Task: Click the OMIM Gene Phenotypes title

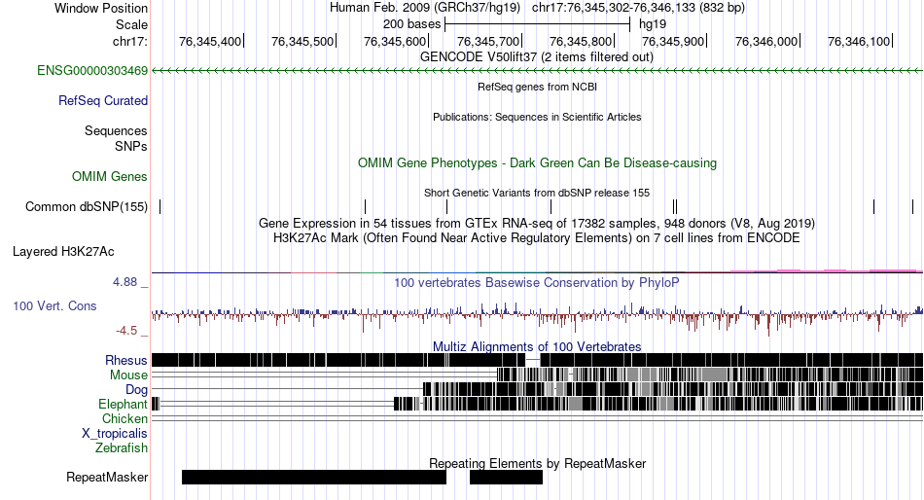Action: (x=538, y=162)
